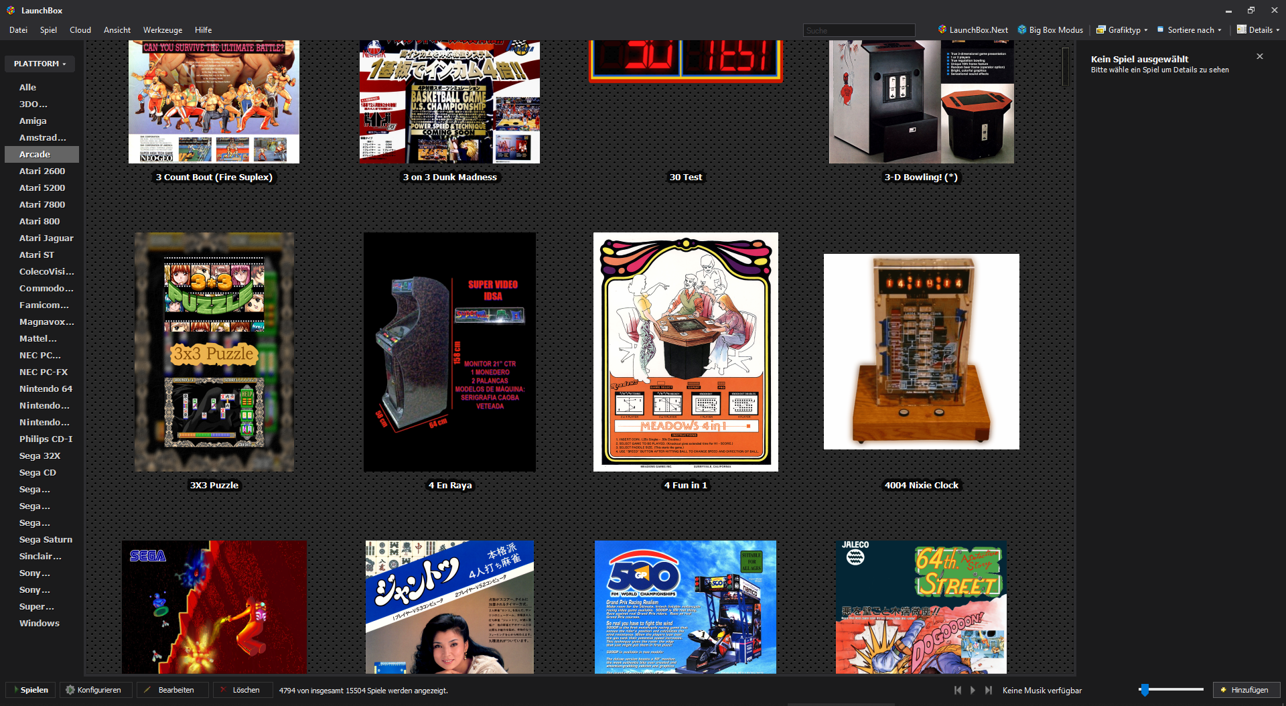Expand the Details dropdown

(1258, 29)
